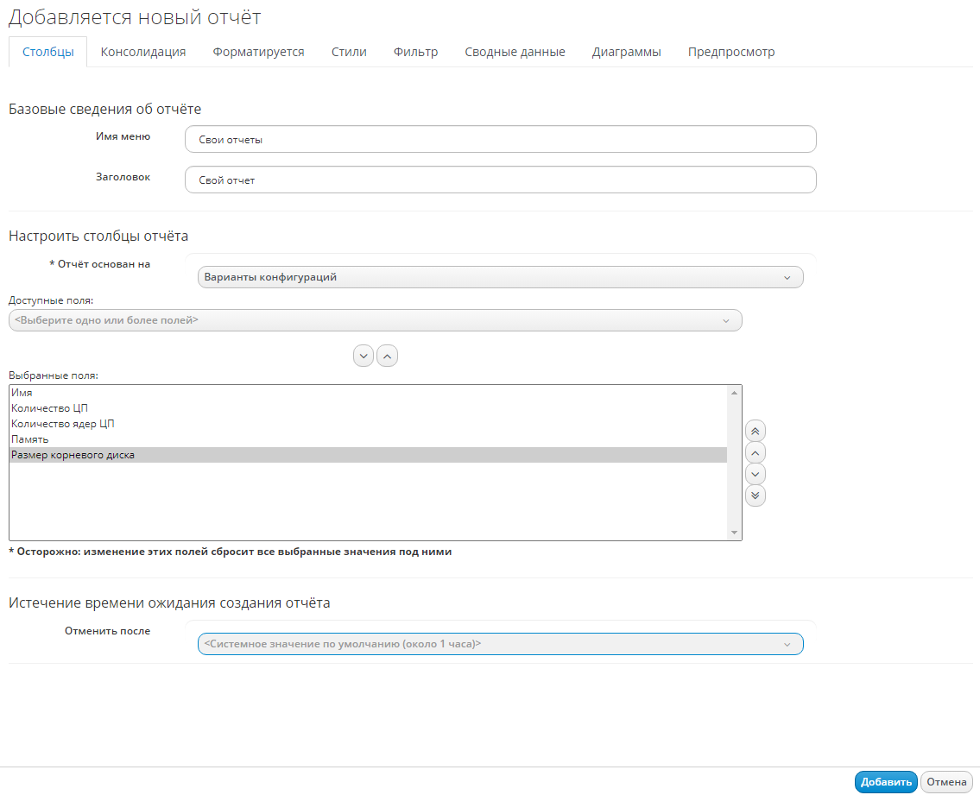Select 'Количество ядер ЦП' in selected fields
The width and height of the screenshot is (980, 795).
point(63,424)
